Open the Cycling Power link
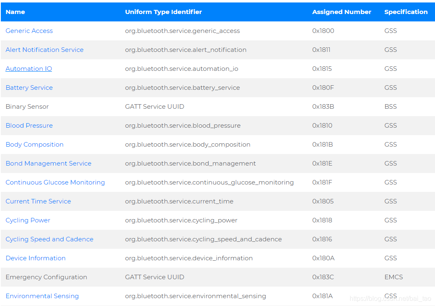 tap(28, 220)
